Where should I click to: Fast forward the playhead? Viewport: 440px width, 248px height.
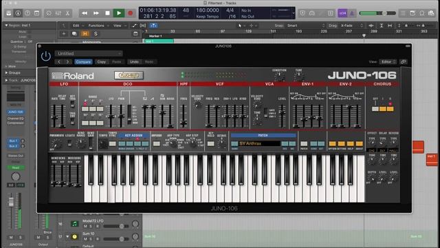click(96, 13)
